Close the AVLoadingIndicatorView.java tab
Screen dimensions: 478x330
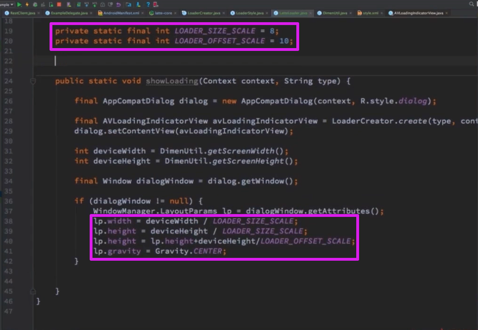tap(446, 13)
